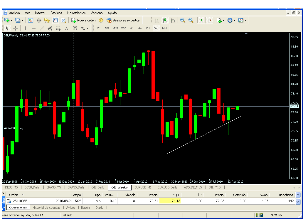This screenshot has height=219, width=303.
Task: Switch to the DE30,M5 chart tab
Action: 11,187
